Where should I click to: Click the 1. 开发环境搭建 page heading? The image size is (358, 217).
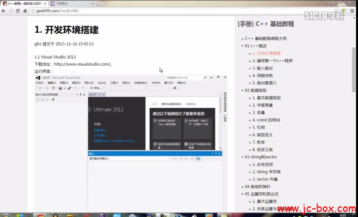[66, 30]
